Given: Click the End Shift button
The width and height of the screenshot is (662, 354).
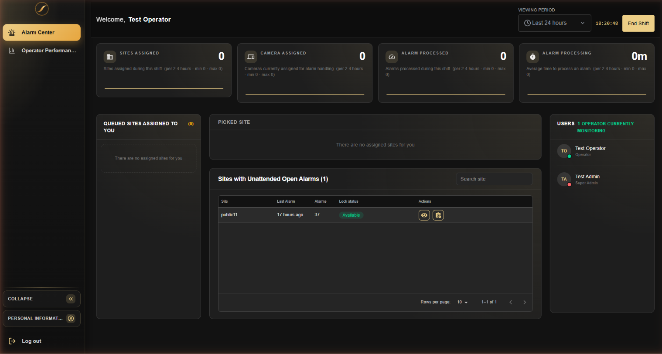Looking at the screenshot, I should [x=638, y=24].
